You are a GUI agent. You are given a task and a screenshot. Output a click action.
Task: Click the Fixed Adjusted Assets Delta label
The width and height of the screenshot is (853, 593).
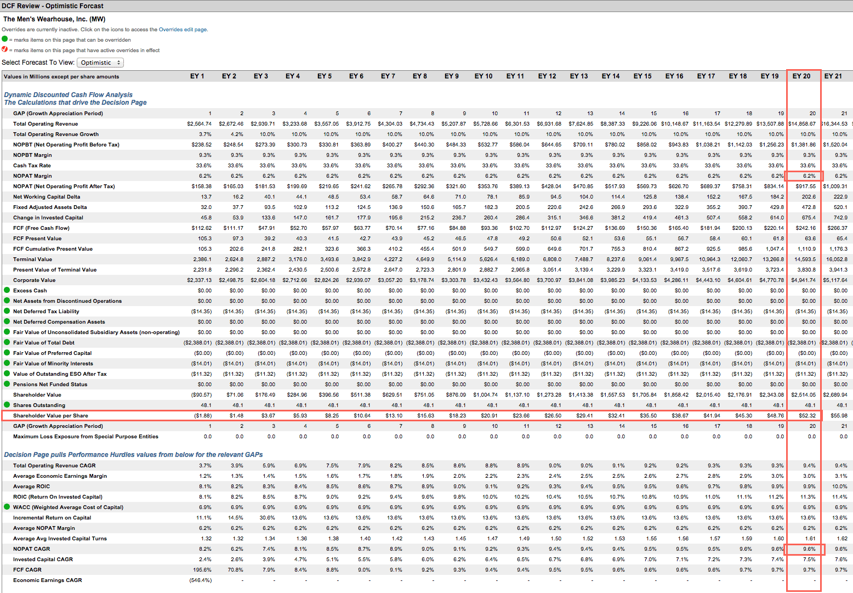(x=50, y=207)
